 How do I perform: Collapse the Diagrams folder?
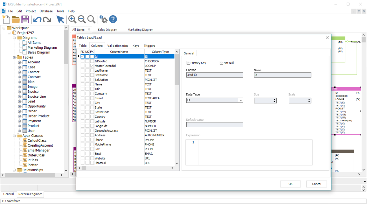tap(14, 38)
